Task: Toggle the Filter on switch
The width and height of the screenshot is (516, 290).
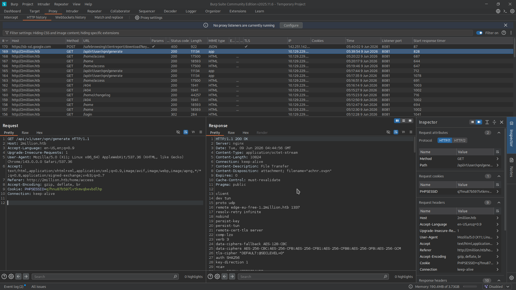Action: click(479, 33)
